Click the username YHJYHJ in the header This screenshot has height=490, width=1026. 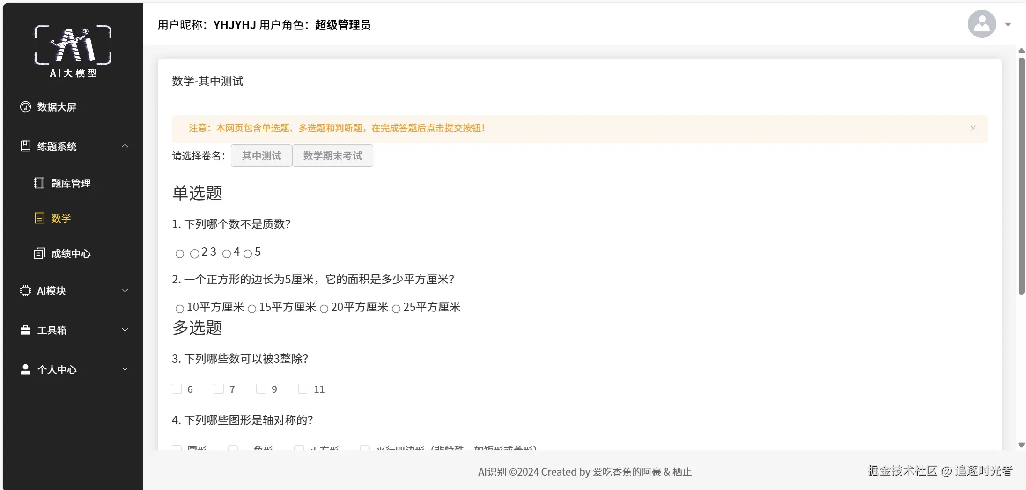coord(234,25)
